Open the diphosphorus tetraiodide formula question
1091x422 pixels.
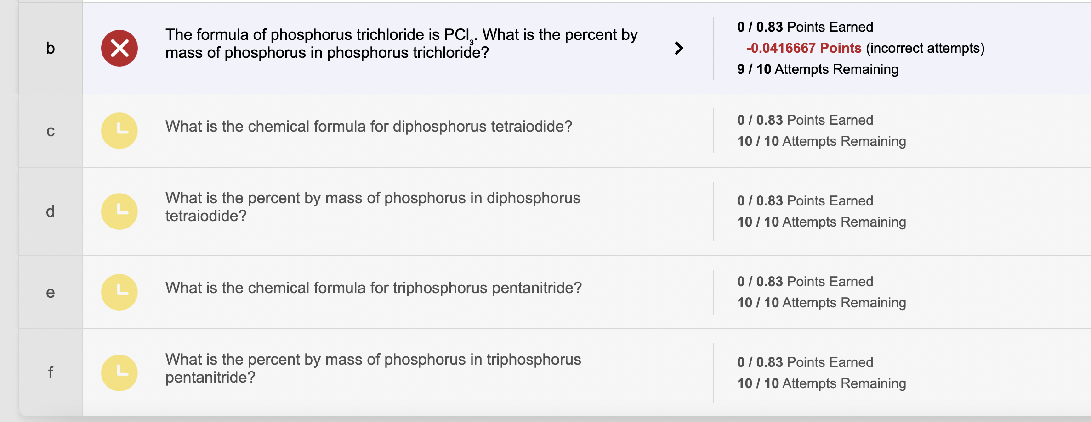click(369, 126)
